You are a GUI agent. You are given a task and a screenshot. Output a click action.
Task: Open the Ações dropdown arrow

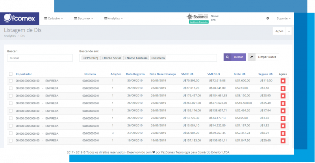[x=289, y=31]
